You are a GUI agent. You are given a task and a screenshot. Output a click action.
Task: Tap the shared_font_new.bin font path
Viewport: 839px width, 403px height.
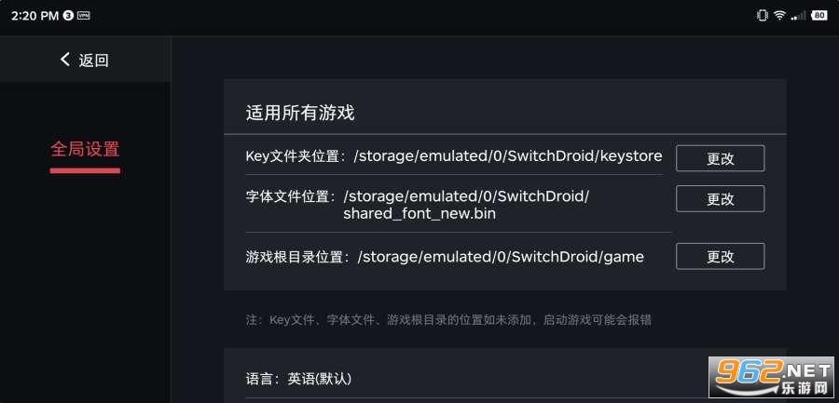419,213
